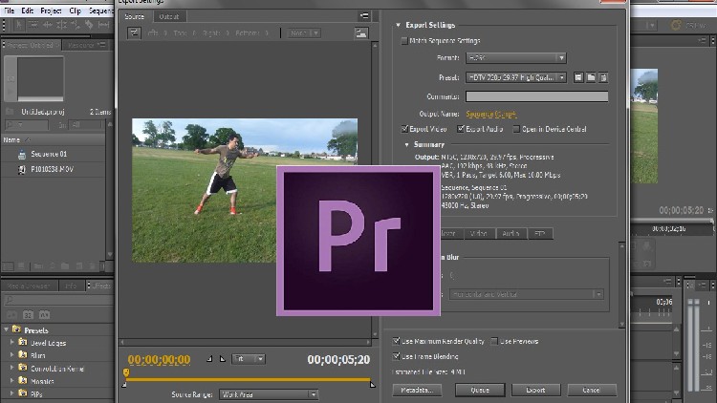This screenshot has height=403, width=717.
Task: Click the Metadata button
Action: pyautogui.click(x=417, y=390)
